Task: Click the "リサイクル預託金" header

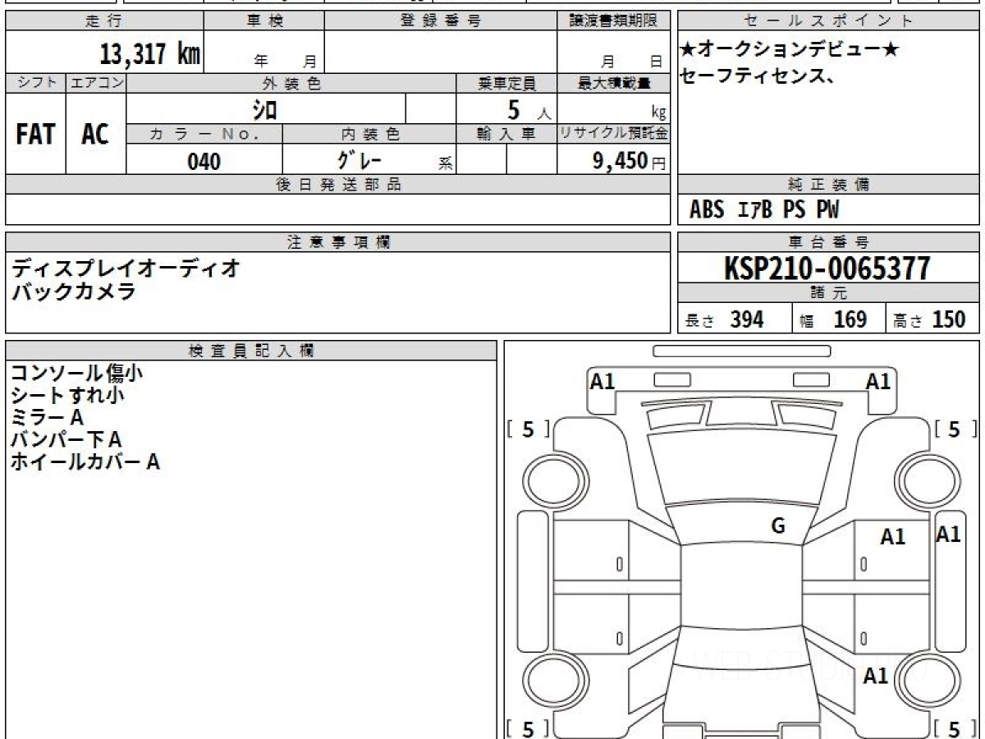Action: point(613,134)
